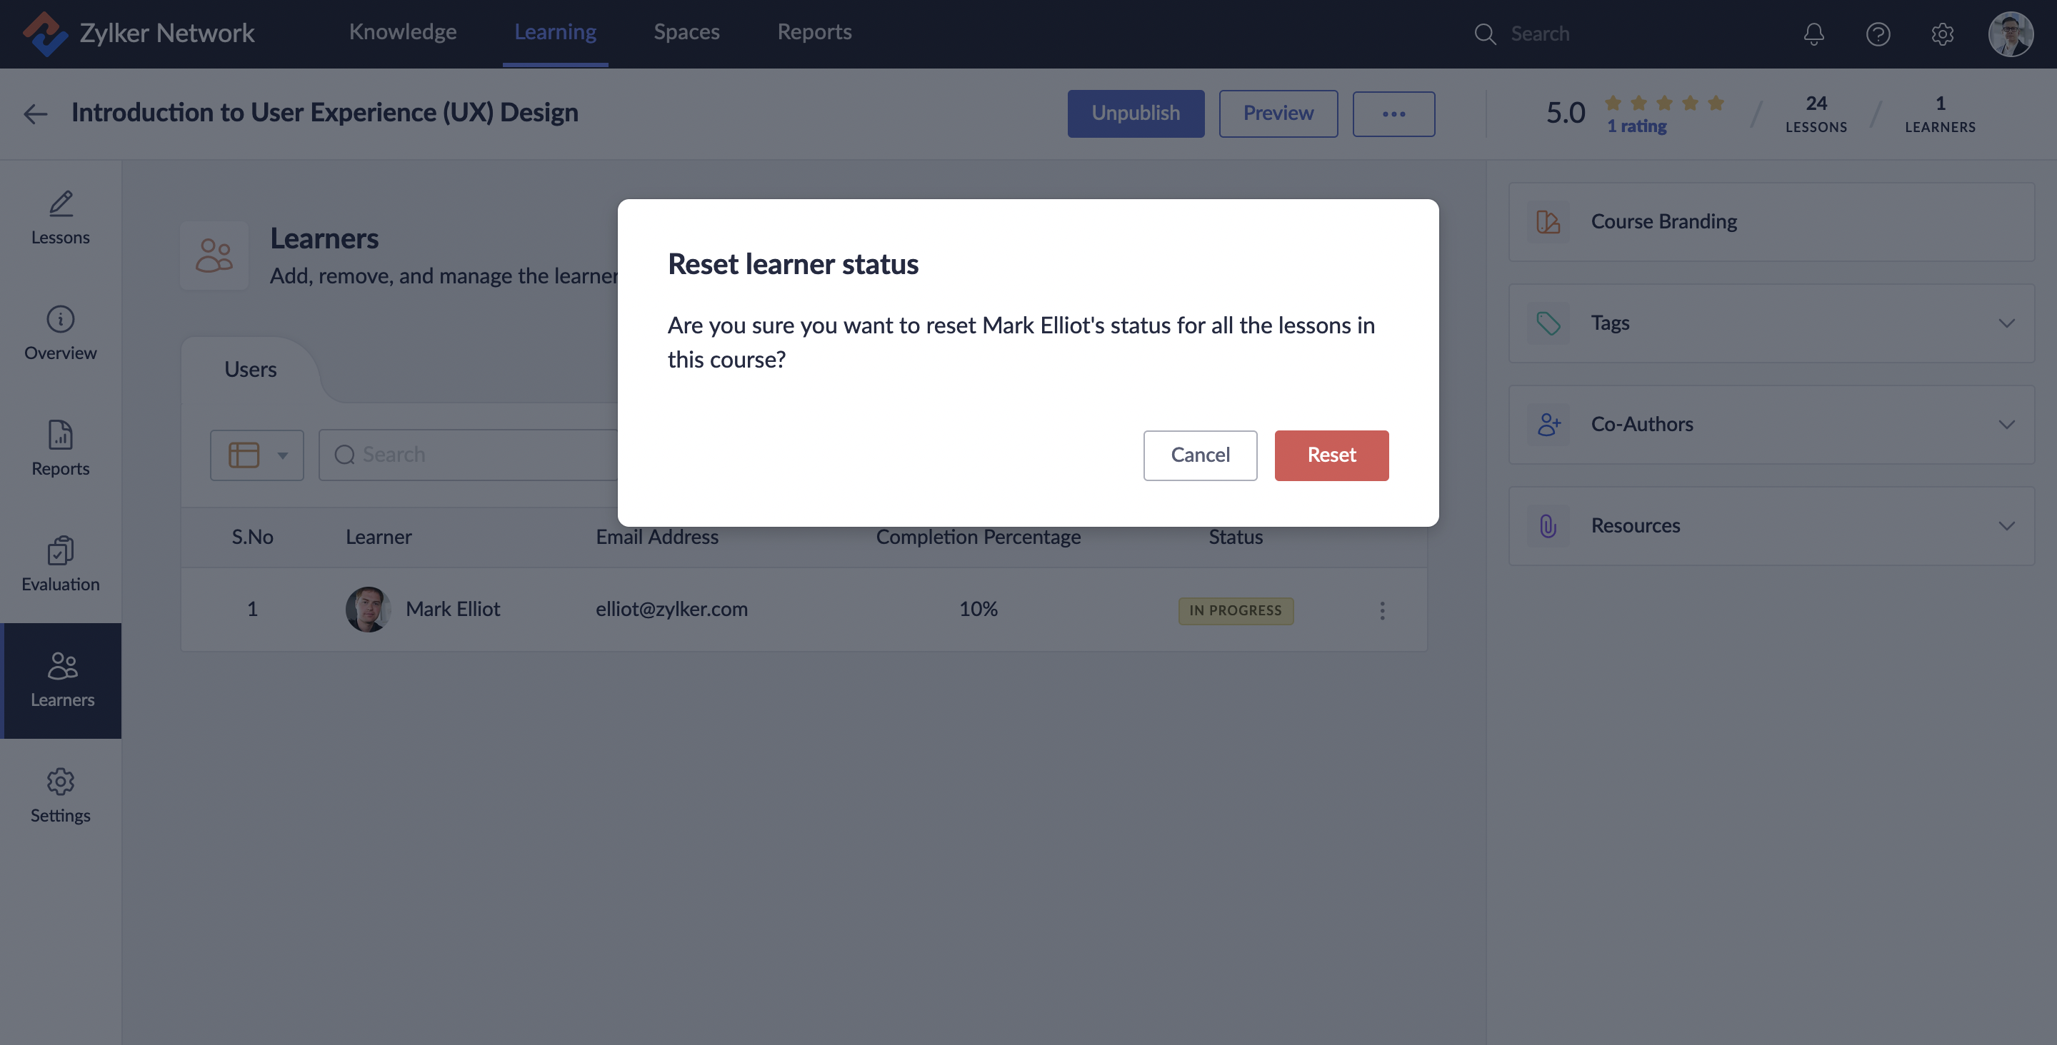Open Reports in the left sidebar

coord(61,449)
